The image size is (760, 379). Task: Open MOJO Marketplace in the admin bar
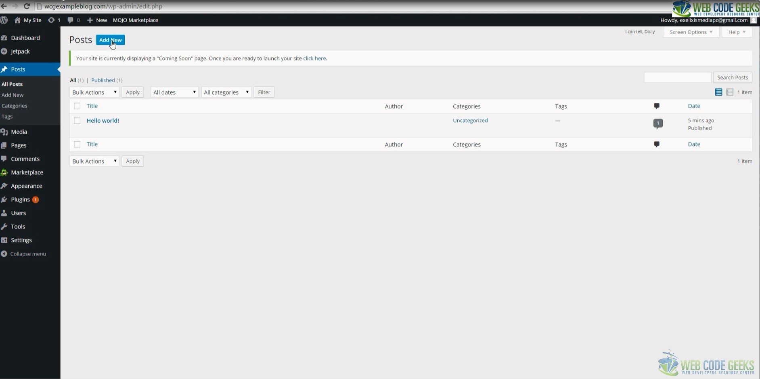pyautogui.click(x=136, y=20)
